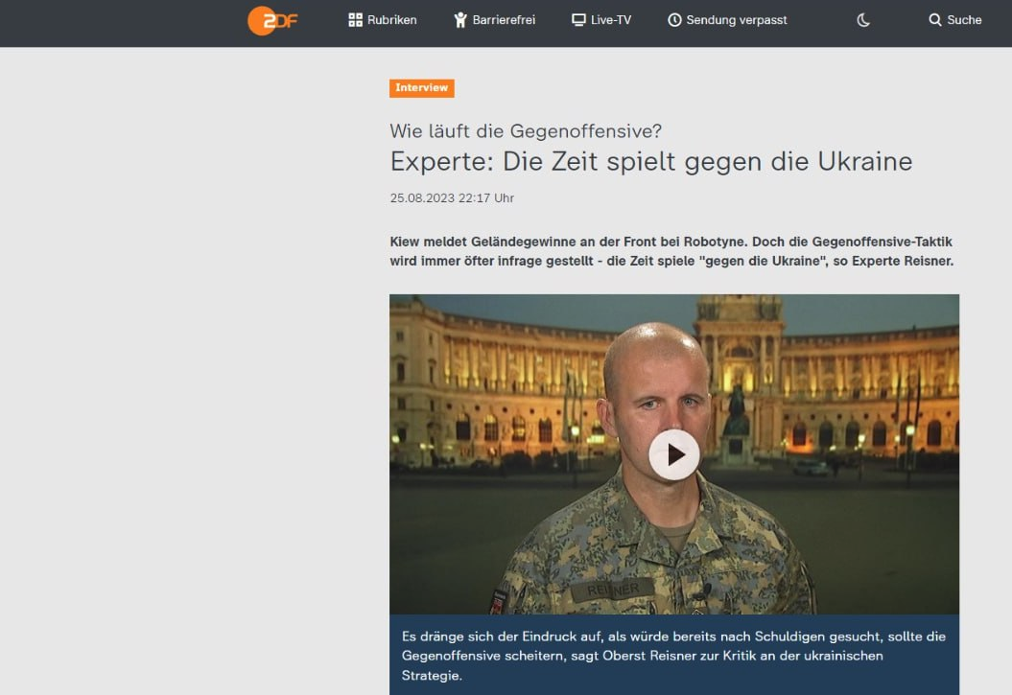The height and width of the screenshot is (695, 1012).
Task: Click the Sendung verpasst clock icon
Action: tap(674, 20)
